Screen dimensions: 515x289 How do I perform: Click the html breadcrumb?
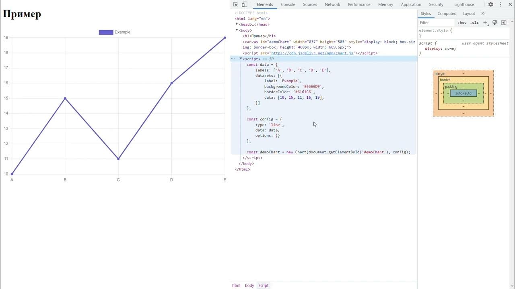(236, 285)
